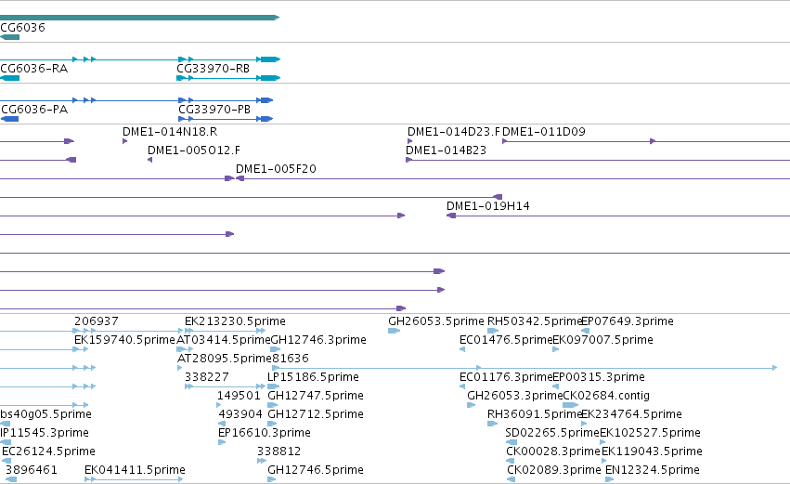Screen dimensions: 790x484
Task: Click the EK102527.5prime EST label
Action: (650, 433)
